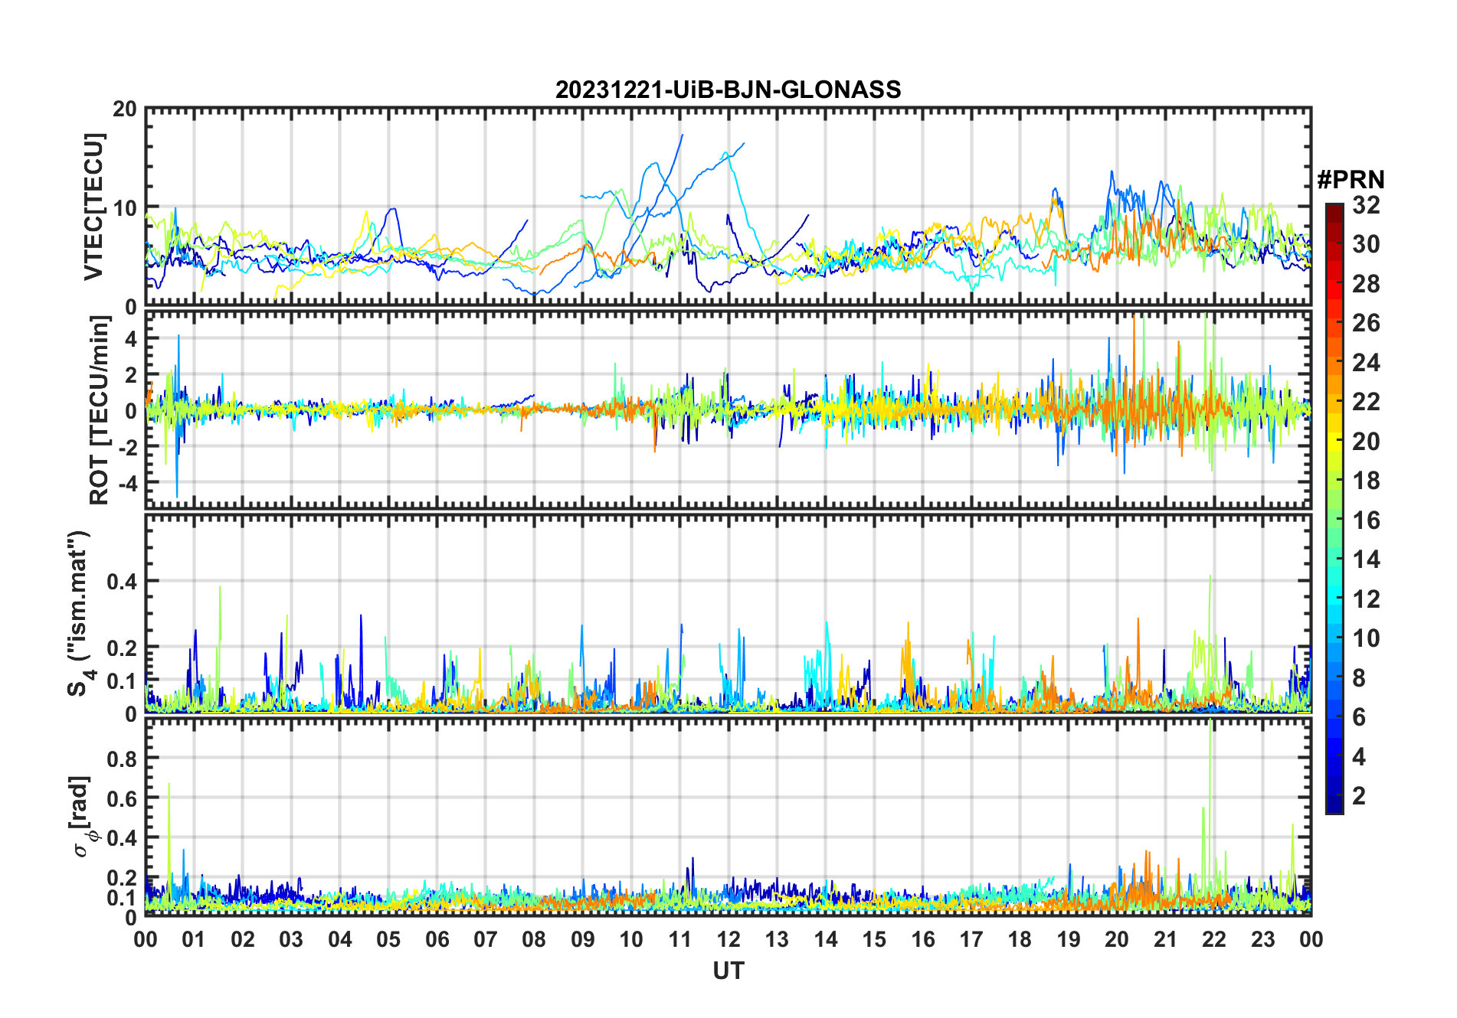Click ROT y-axis tick label 4
1457x1018 pixels.
coord(132,339)
